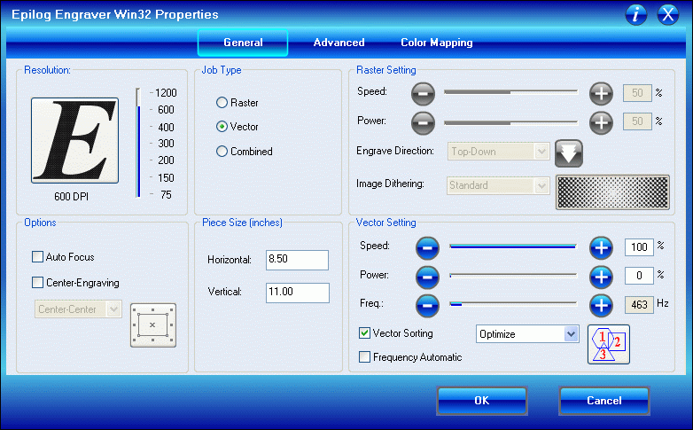
Task: Click the vector Speed slider track
Action: 513,246
